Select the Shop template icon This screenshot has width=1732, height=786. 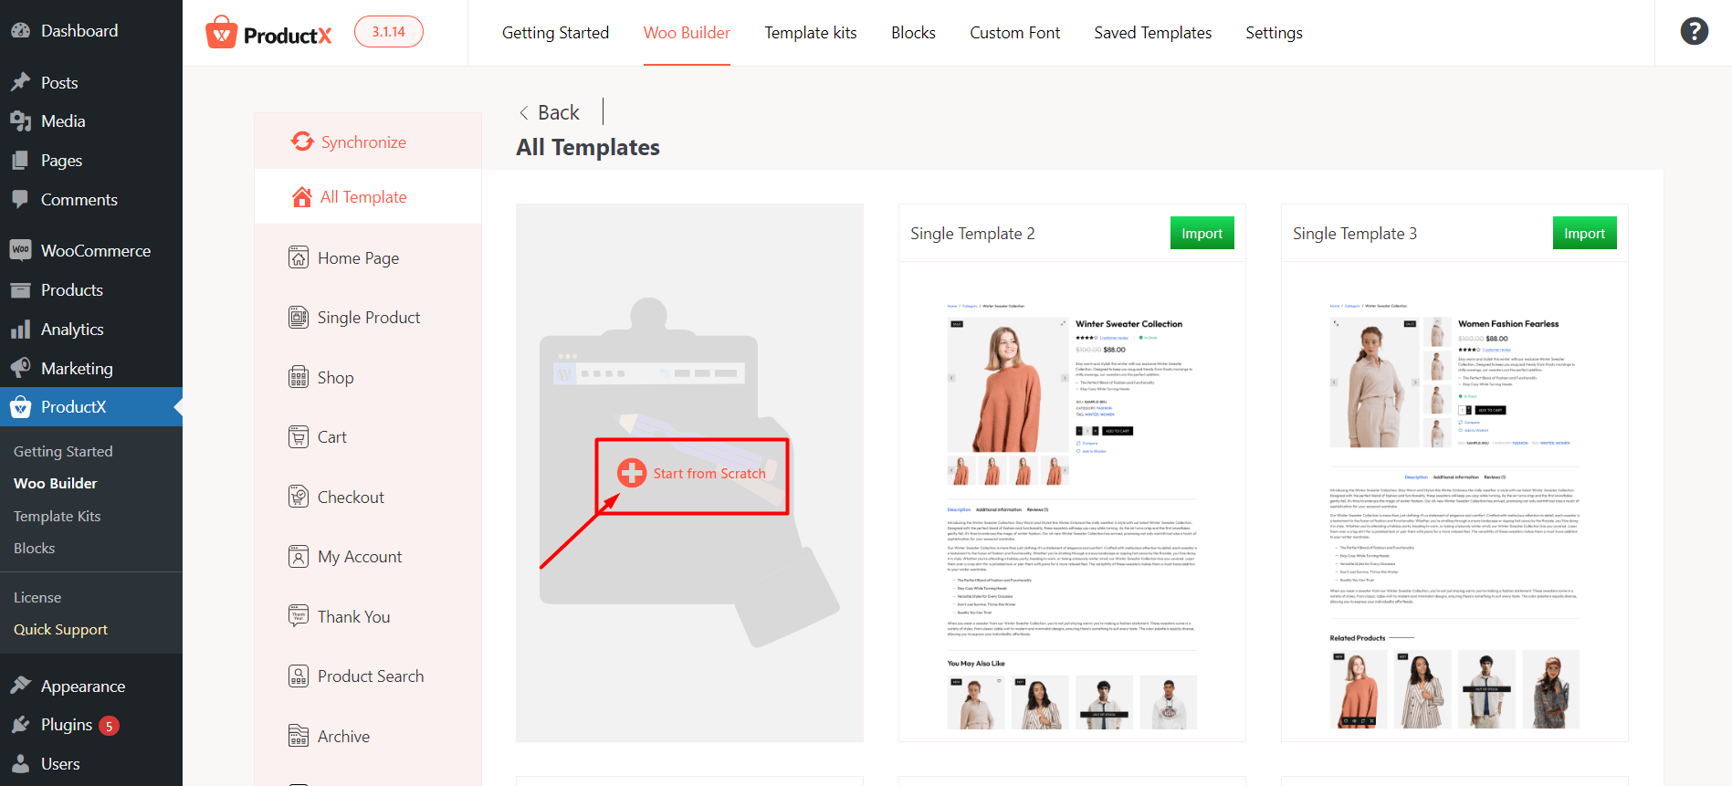[x=299, y=377]
